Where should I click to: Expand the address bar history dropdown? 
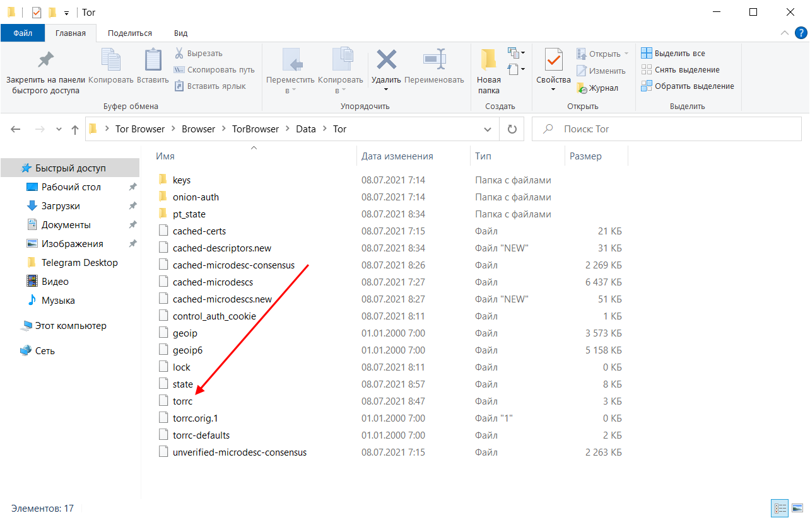click(x=487, y=129)
